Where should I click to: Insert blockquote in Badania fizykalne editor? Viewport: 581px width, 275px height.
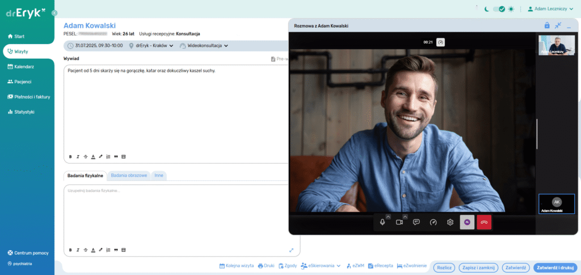click(x=116, y=250)
